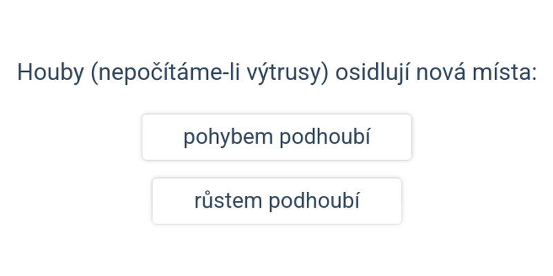Image resolution: width=553 pixels, height=276 pixels.
Task: Pick the bottom answer button
Action: tap(276, 201)
